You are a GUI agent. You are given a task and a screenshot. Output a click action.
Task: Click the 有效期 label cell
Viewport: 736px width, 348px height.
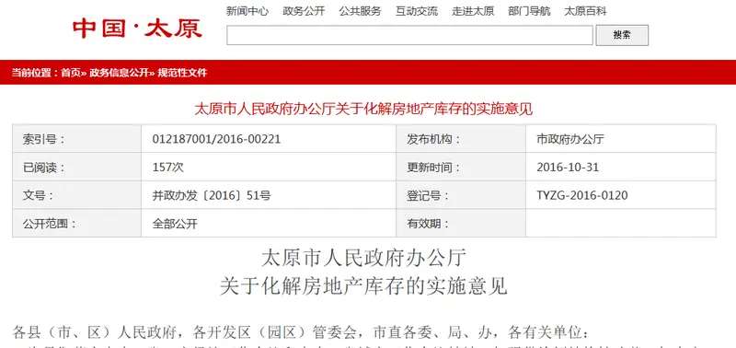pos(461,224)
